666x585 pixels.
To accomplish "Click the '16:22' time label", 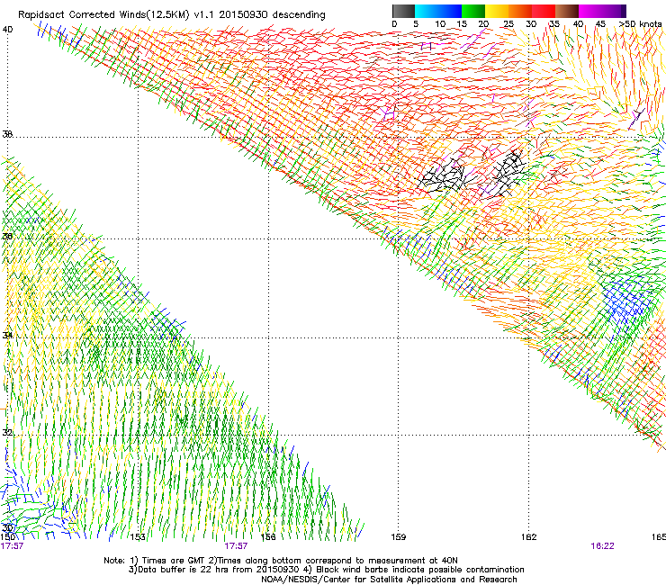I will coord(602,546).
